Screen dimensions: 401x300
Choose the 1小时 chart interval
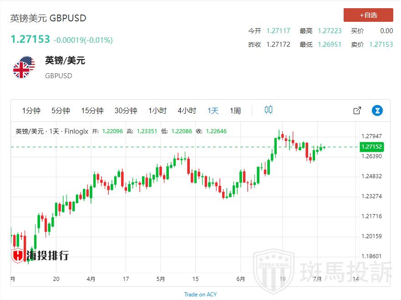[x=157, y=110]
